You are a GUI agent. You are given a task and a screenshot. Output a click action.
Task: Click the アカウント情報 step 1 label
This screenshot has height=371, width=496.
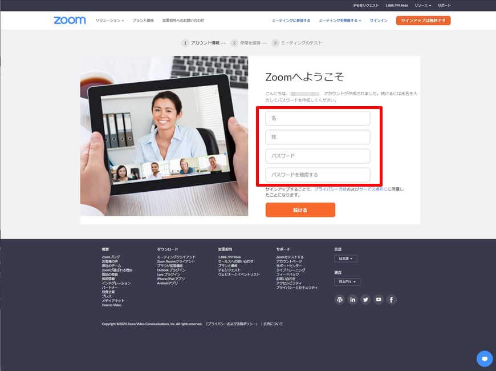pyautogui.click(x=205, y=43)
